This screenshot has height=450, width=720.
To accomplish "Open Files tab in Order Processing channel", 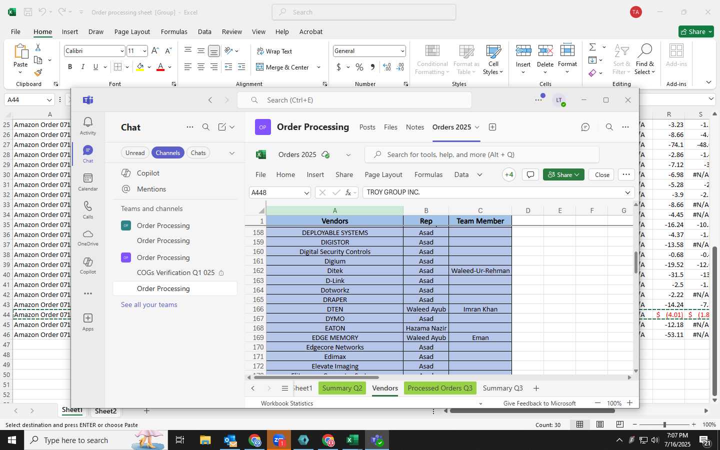I will click(x=390, y=127).
